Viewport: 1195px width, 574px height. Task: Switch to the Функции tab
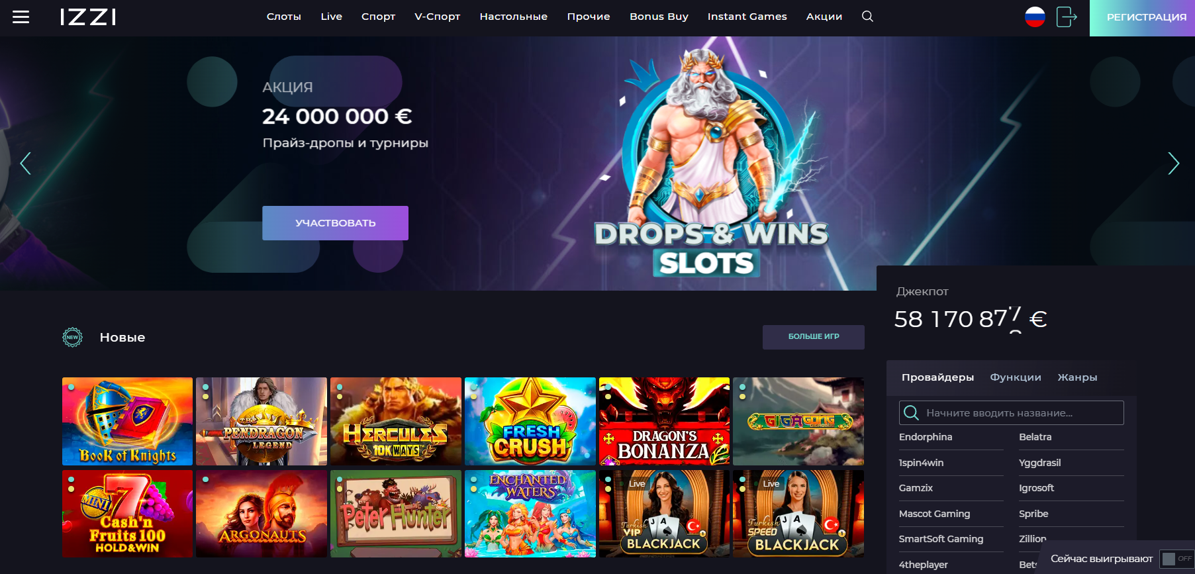[1016, 377]
